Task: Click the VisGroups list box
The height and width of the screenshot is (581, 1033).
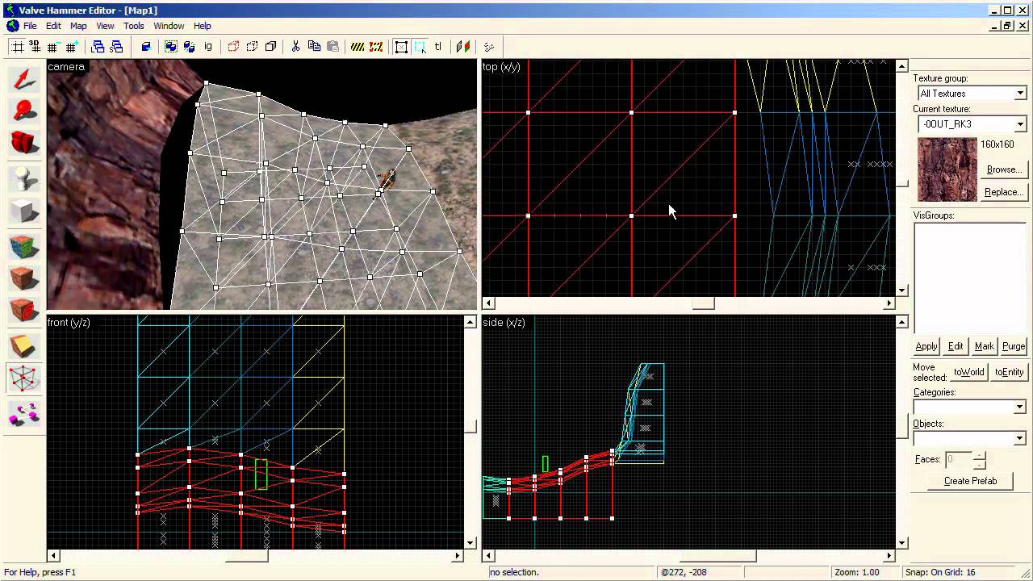Action: point(969,278)
